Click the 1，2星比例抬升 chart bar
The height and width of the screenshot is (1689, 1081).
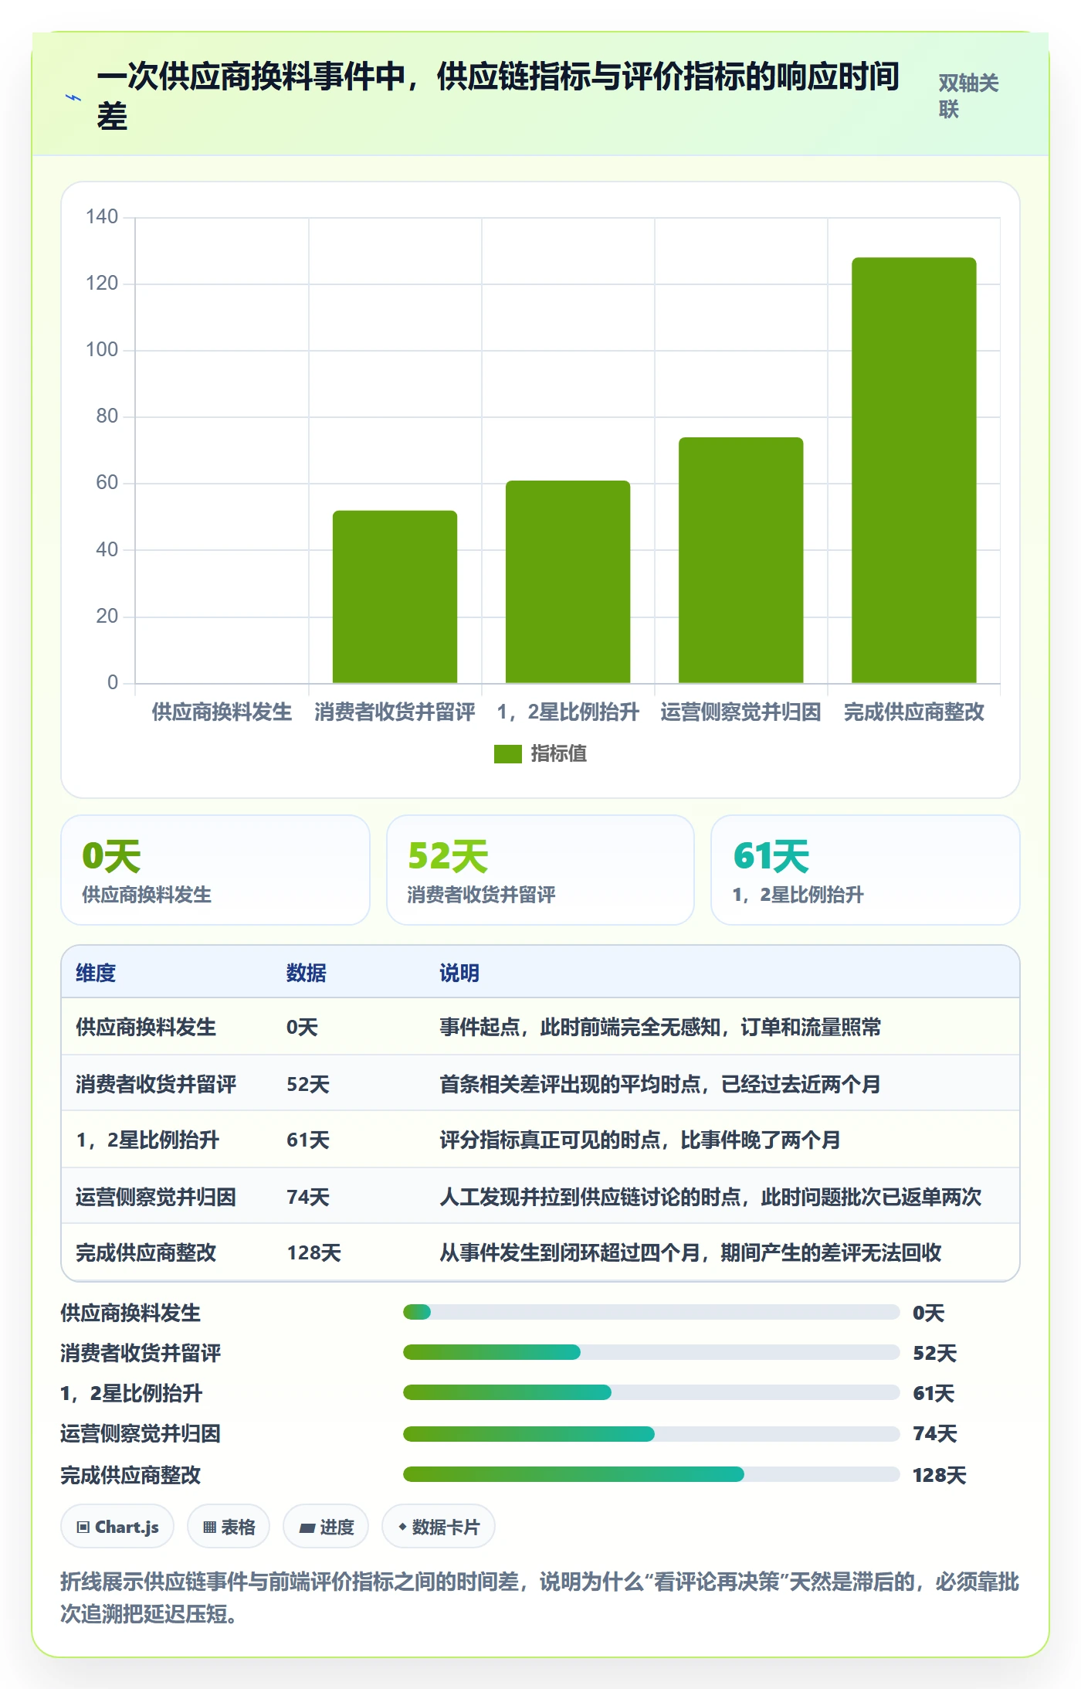coord(568,582)
